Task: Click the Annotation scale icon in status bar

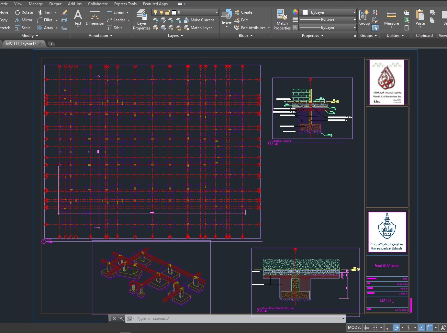Action: [x=443, y=327]
